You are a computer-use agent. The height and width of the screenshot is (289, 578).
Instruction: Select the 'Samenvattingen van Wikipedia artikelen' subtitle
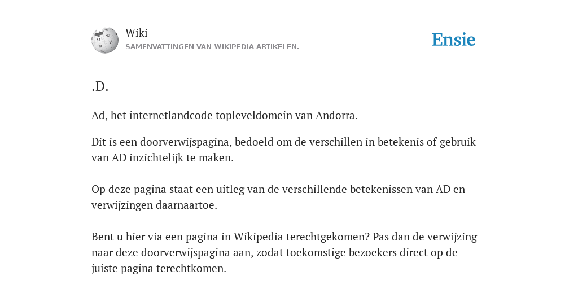click(212, 47)
